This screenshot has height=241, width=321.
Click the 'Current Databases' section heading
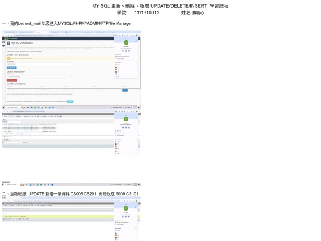(x=16, y=84)
